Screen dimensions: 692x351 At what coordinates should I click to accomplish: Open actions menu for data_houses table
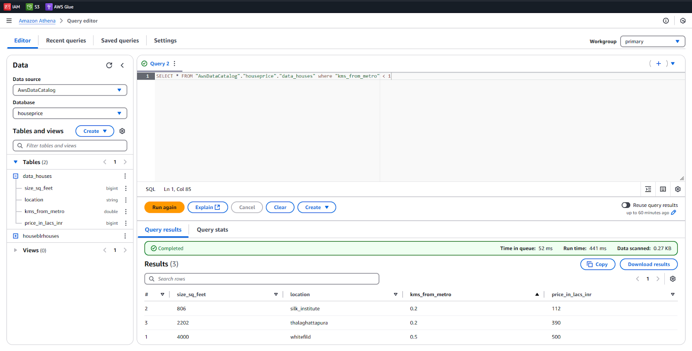125,176
